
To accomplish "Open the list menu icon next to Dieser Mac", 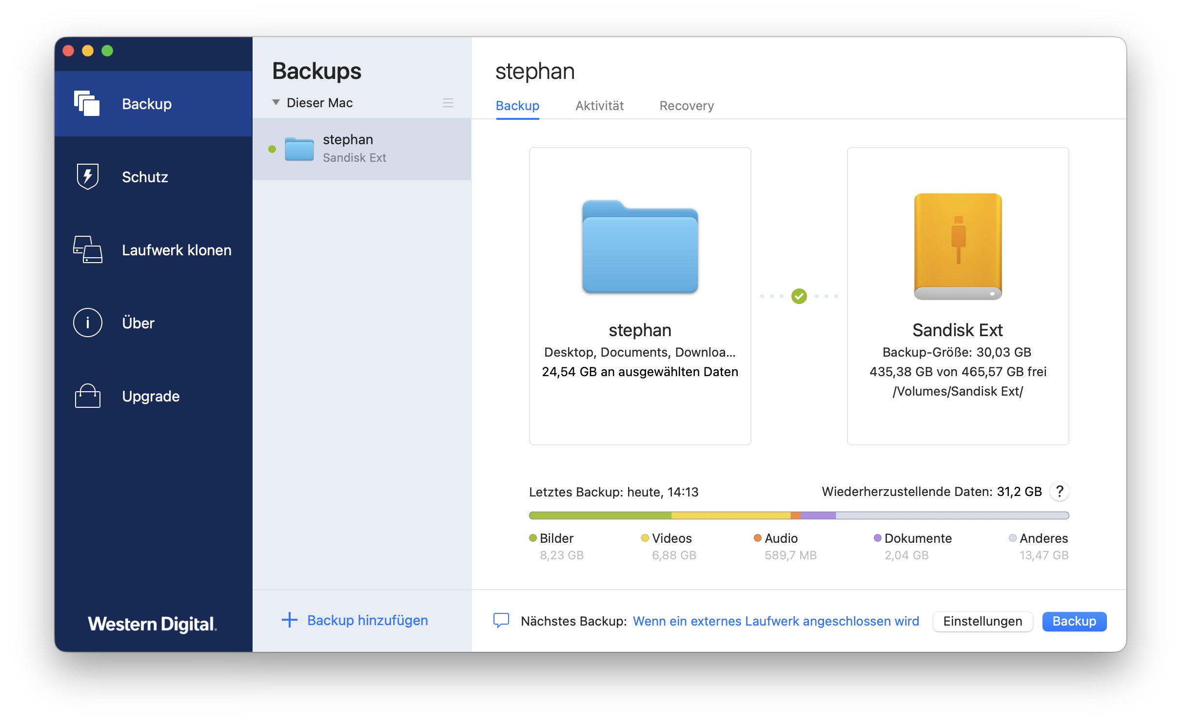I will coord(448,103).
